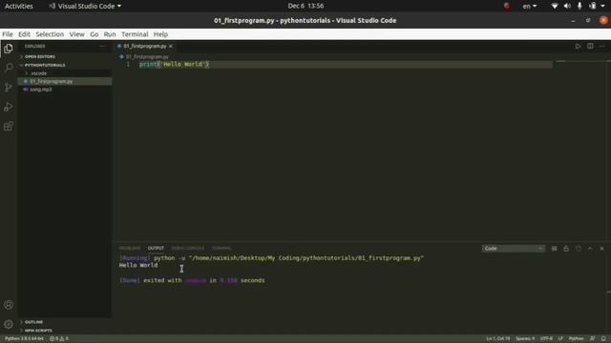Open the View menu

76,34
